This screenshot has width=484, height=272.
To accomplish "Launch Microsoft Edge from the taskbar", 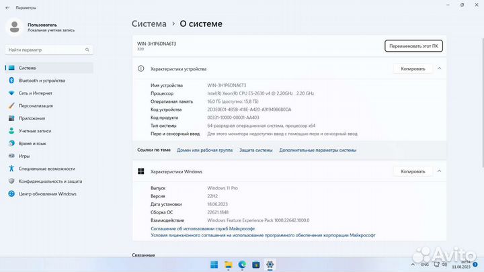I will pyautogui.click(x=242, y=265).
